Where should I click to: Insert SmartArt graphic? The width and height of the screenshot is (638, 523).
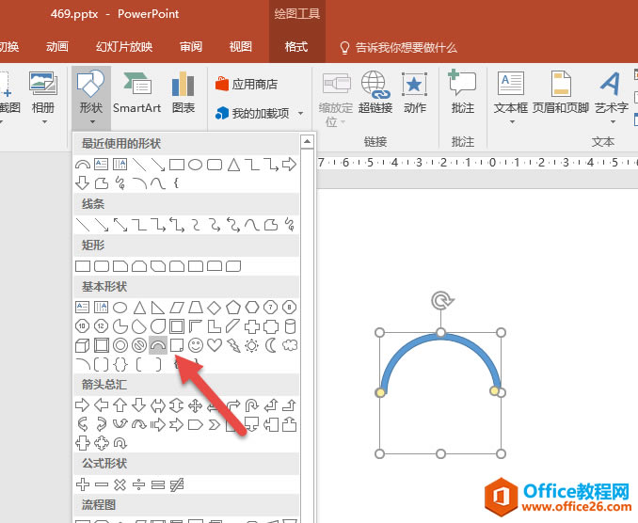136,93
